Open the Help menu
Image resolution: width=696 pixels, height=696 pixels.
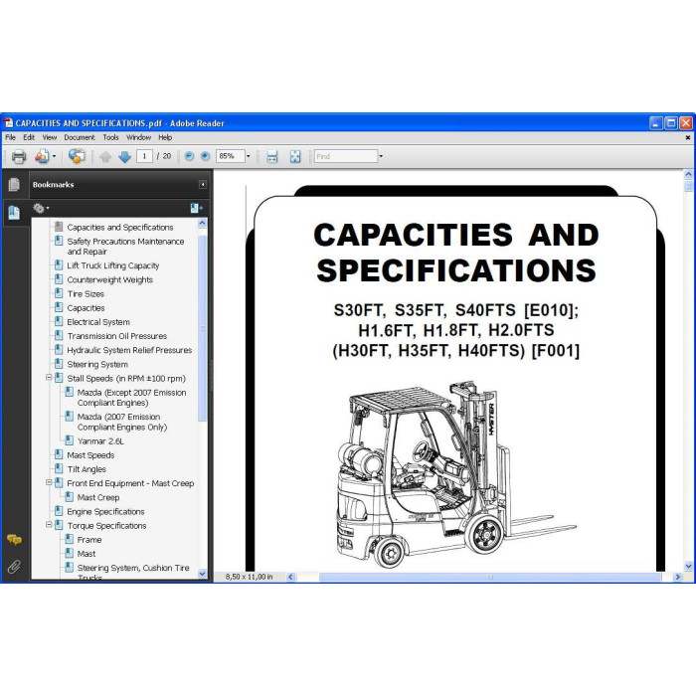coord(165,137)
